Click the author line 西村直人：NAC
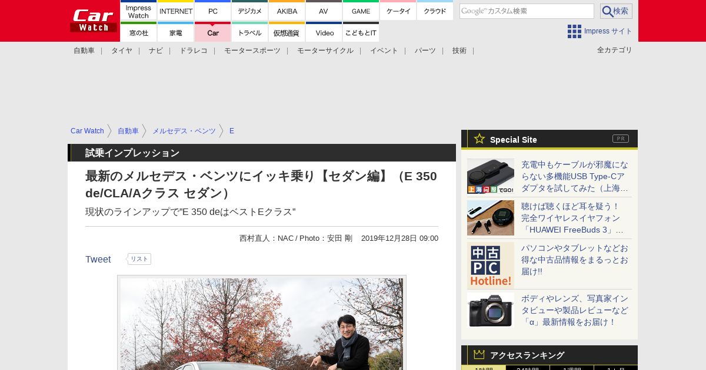The height and width of the screenshot is (370, 706). tap(266, 238)
